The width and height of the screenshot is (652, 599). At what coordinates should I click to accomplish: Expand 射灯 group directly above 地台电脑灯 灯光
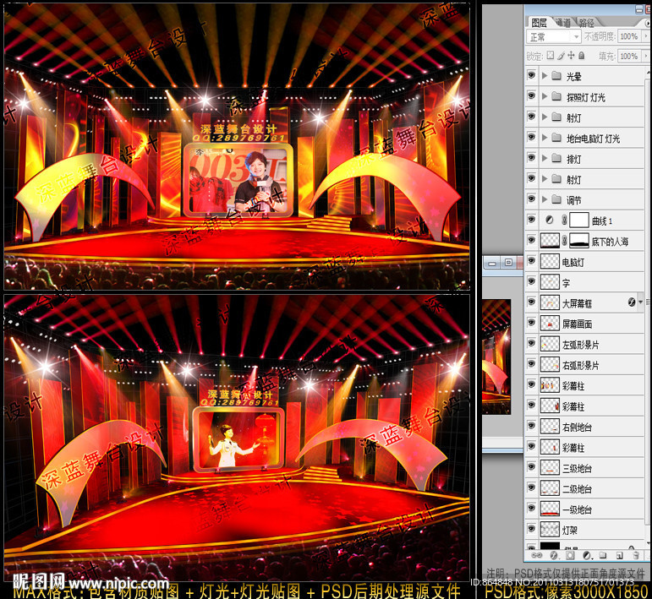545,117
